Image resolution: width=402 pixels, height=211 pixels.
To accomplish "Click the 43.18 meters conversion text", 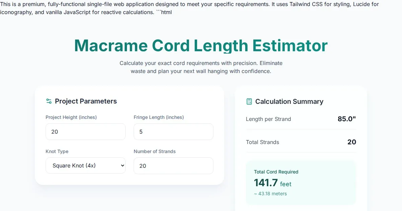I will point(270,194).
